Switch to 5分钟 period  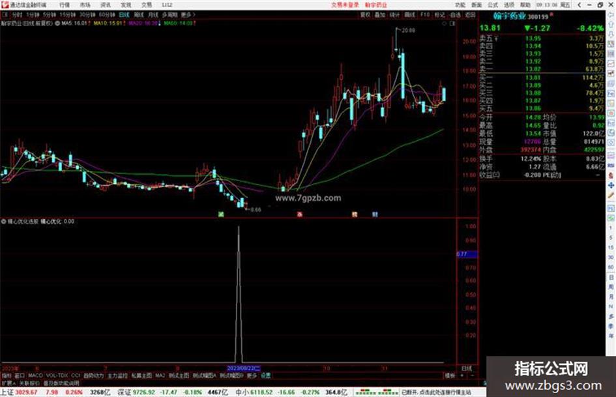50,14
